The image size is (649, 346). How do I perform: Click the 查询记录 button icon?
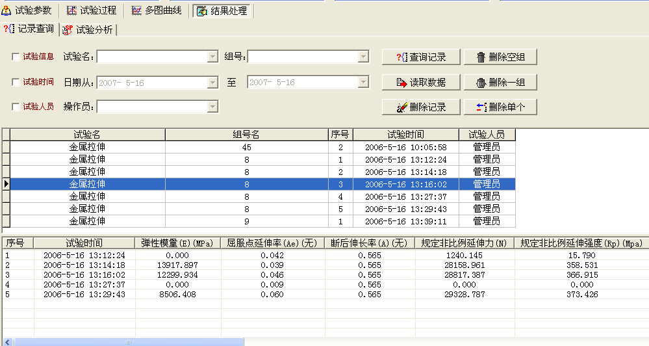[x=402, y=57]
